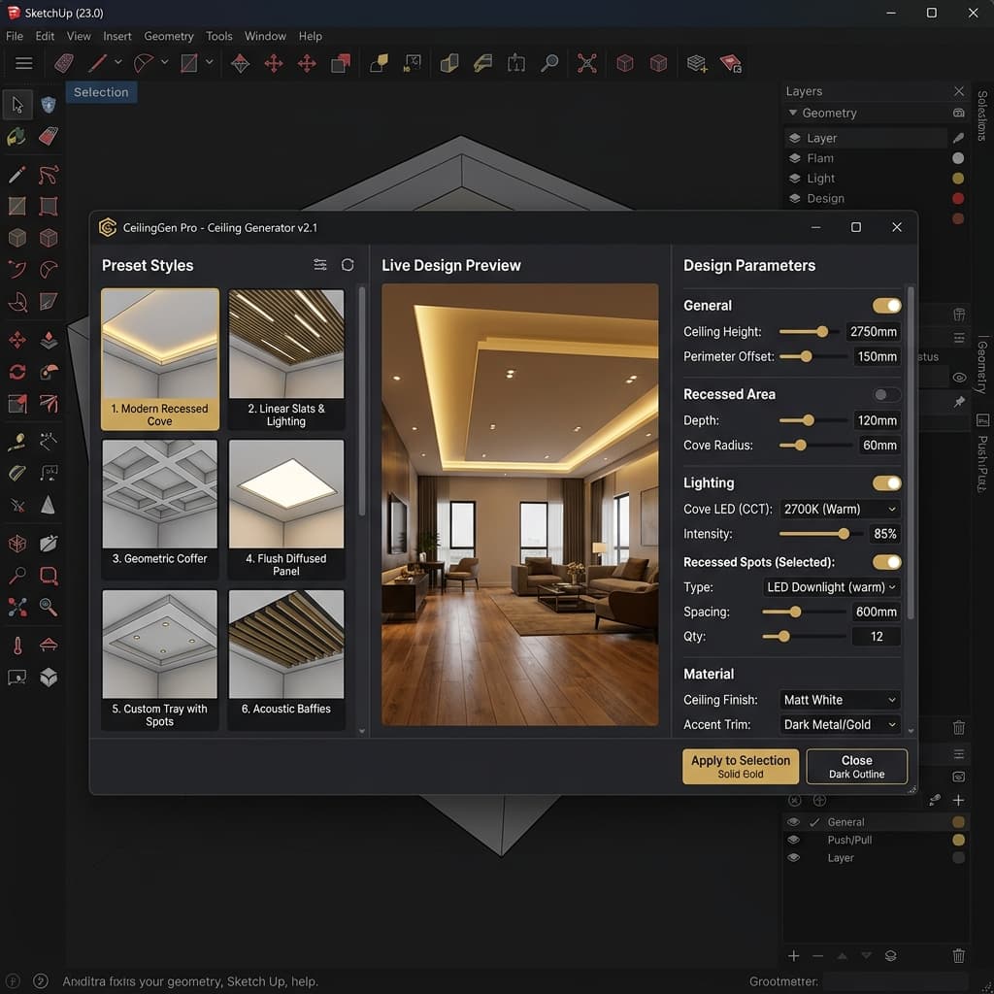Open the Tools menu
994x994 pixels.
pos(218,36)
